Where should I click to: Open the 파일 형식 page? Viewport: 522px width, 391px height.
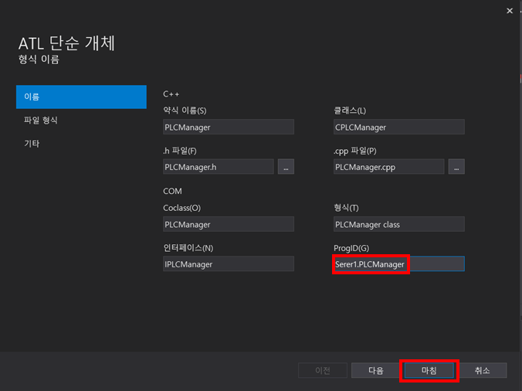[x=41, y=121]
